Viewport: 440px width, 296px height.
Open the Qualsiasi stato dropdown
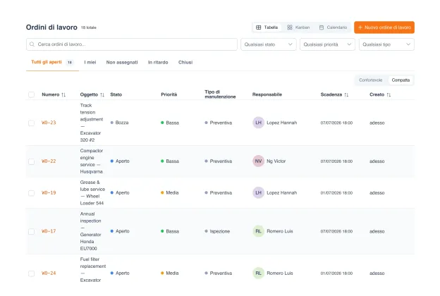[x=269, y=44]
